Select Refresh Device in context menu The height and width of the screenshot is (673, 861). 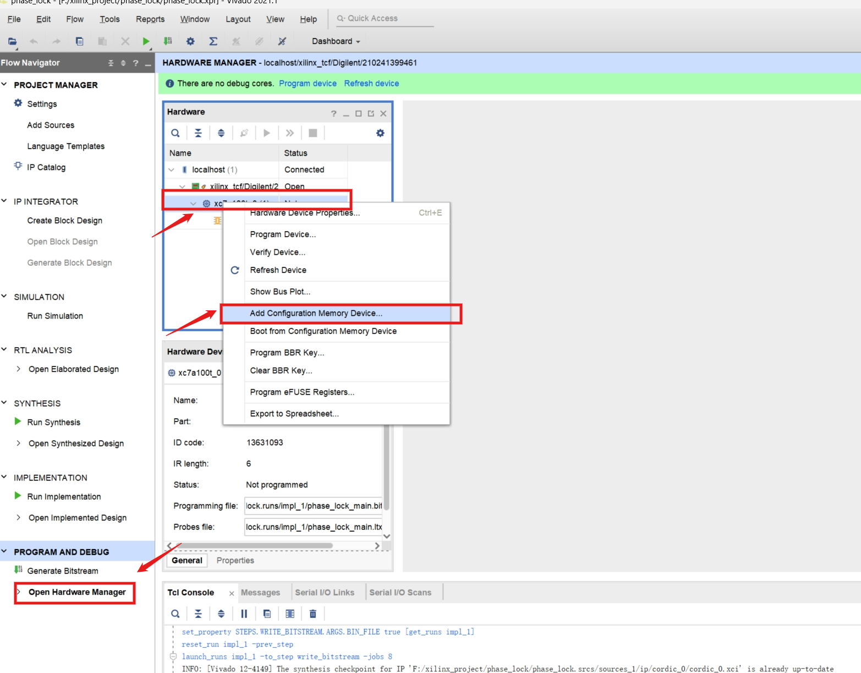coord(336,270)
